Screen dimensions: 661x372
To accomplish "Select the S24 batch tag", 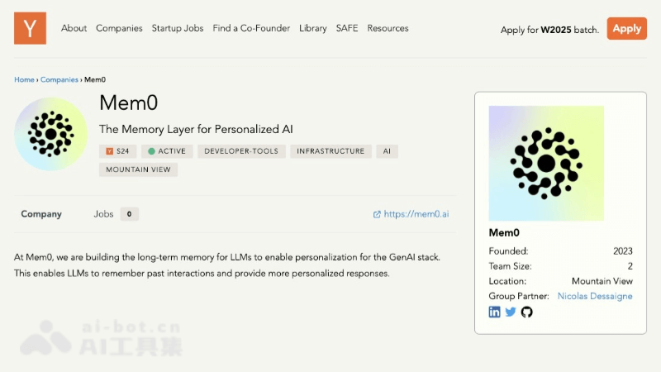I will [x=117, y=151].
